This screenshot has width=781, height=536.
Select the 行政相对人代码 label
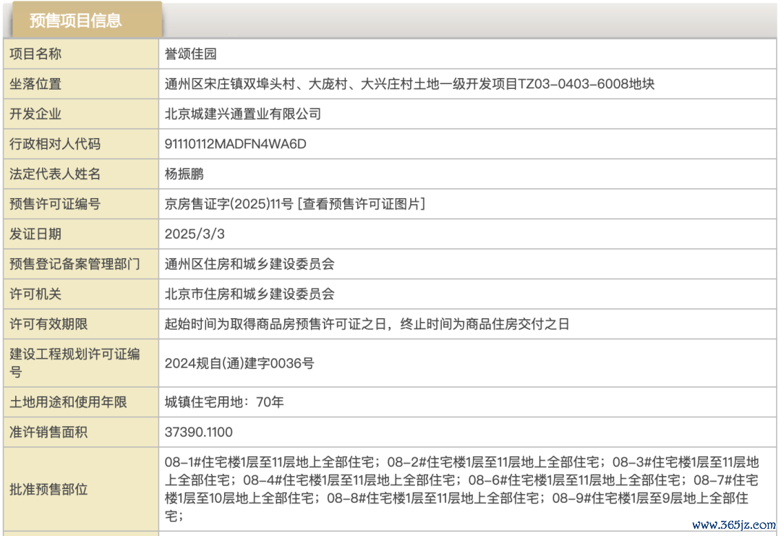point(55,144)
